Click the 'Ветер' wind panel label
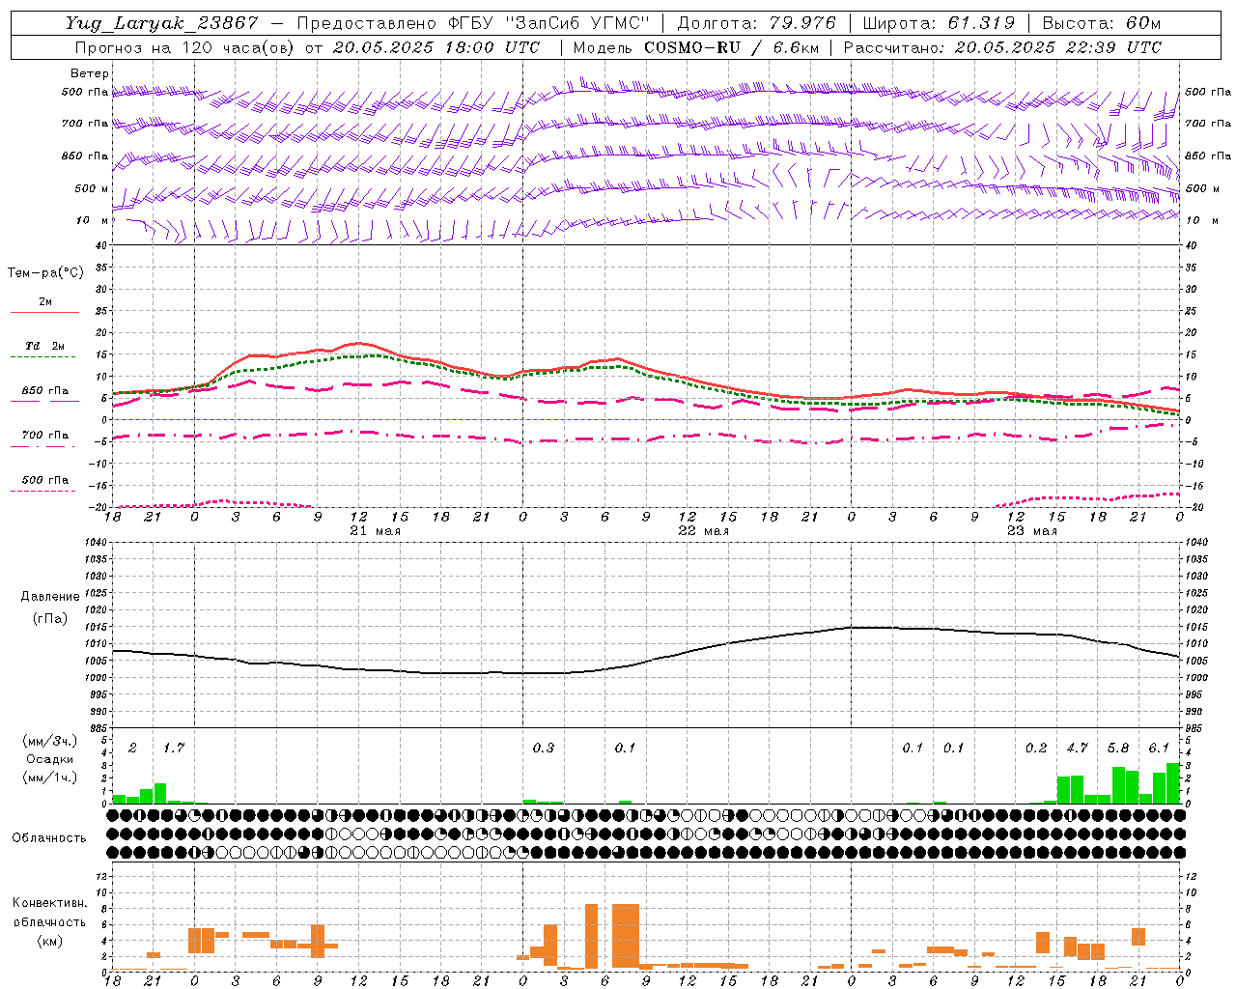The image size is (1236, 989). pos(90,73)
